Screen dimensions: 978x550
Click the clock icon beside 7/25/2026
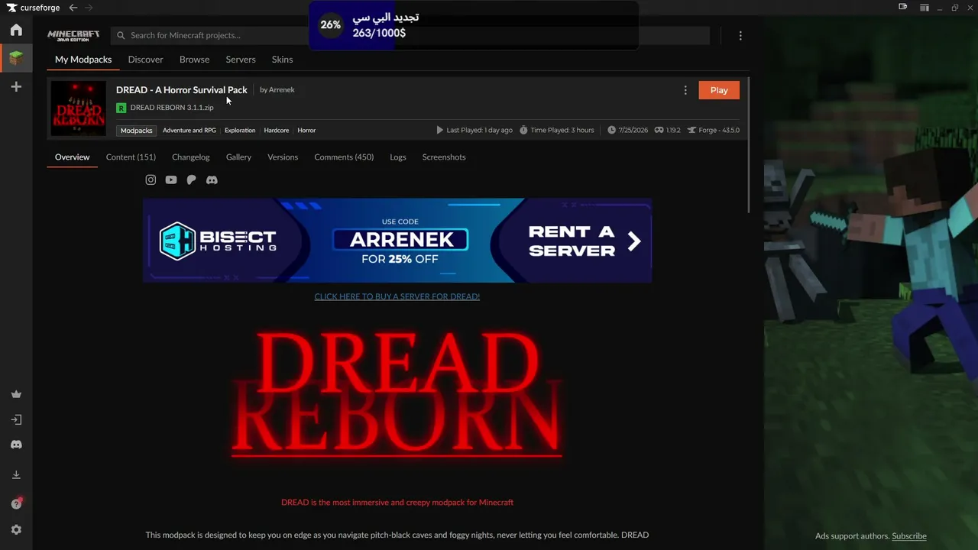pyautogui.click(x=611, y=131)
